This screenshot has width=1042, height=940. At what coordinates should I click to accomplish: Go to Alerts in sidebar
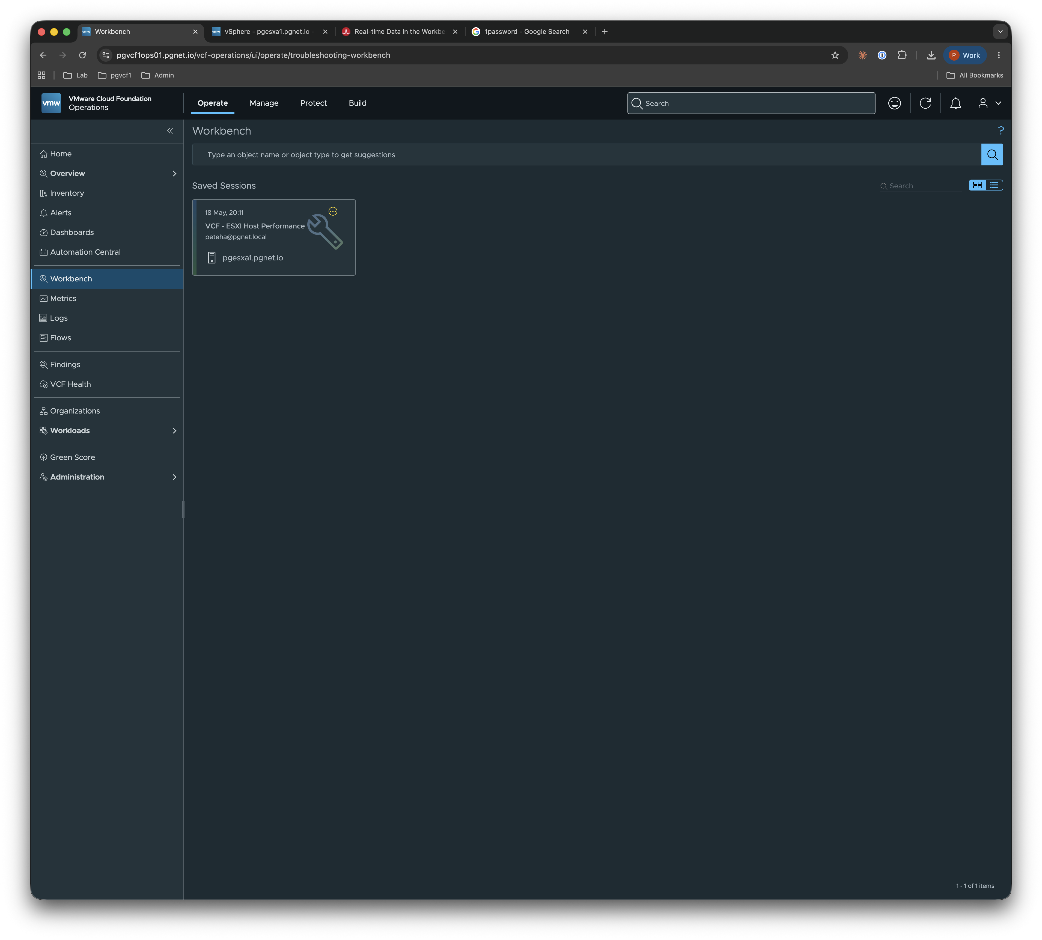tap(60, 213)
